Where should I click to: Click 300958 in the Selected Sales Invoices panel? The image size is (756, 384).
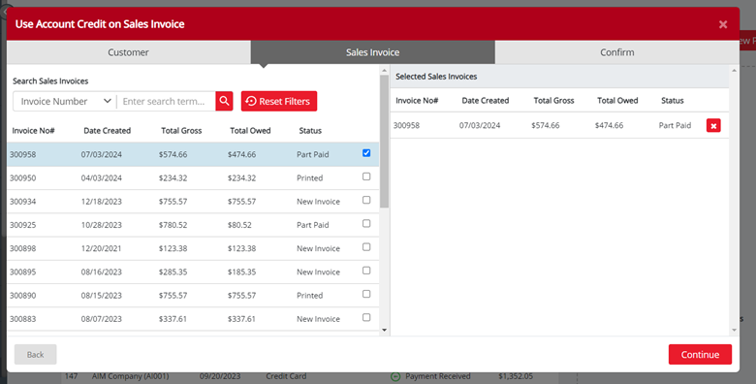406,125
